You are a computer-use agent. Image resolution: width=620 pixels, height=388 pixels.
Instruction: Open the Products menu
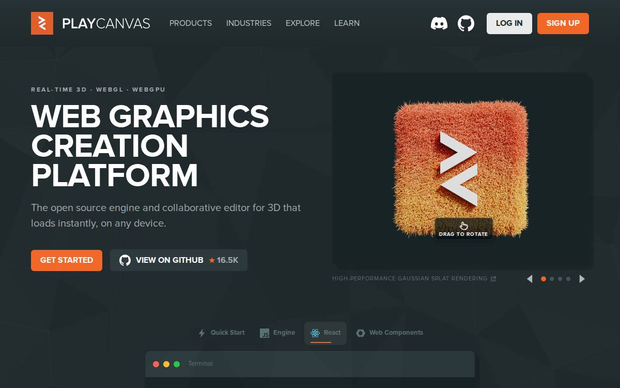click(191, 23)
